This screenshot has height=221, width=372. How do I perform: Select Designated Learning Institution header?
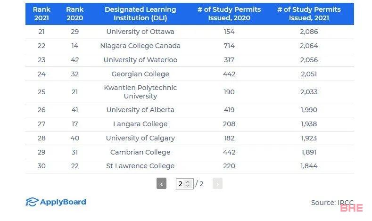tap(141, 14)
